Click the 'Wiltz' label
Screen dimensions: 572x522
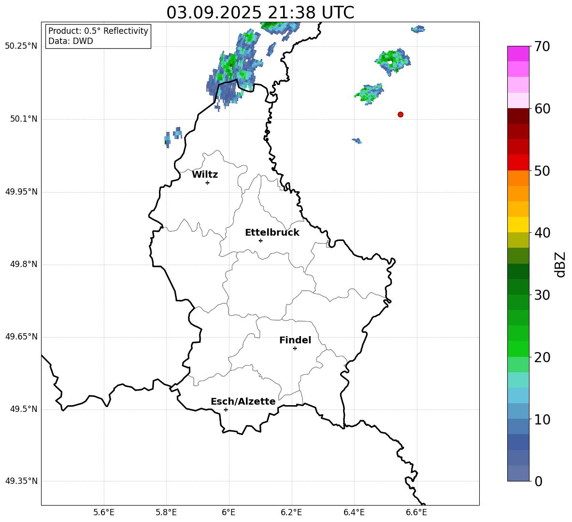205,175
